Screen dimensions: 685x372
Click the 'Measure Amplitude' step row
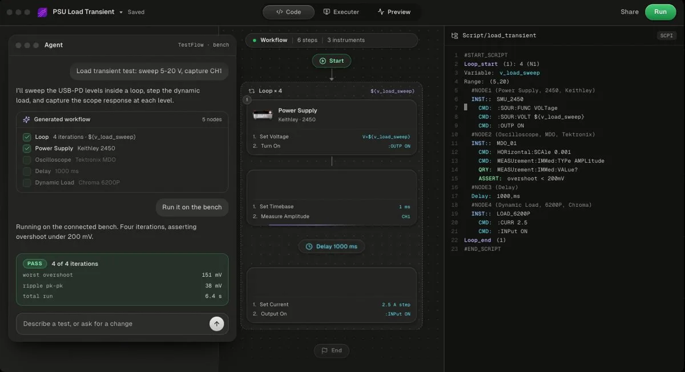[x=331, y=217]
